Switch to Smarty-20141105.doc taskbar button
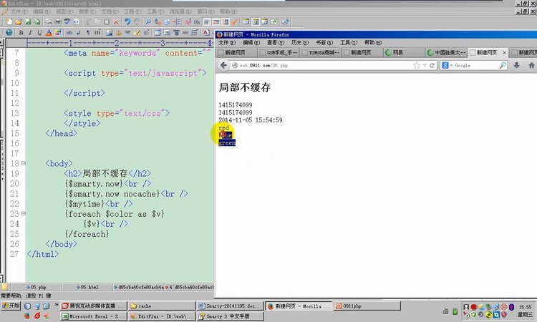Viewport: 537px width, 322px height. 231,306
